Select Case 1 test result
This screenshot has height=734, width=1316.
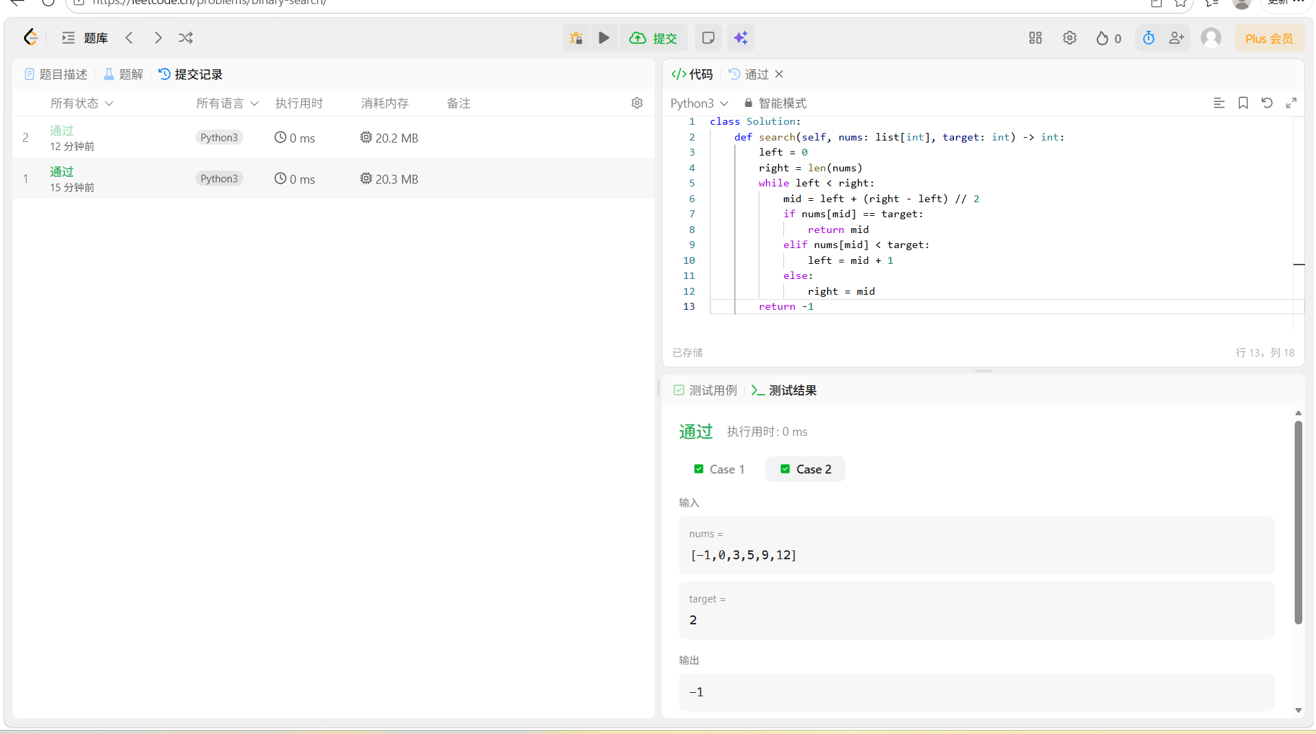719,469
